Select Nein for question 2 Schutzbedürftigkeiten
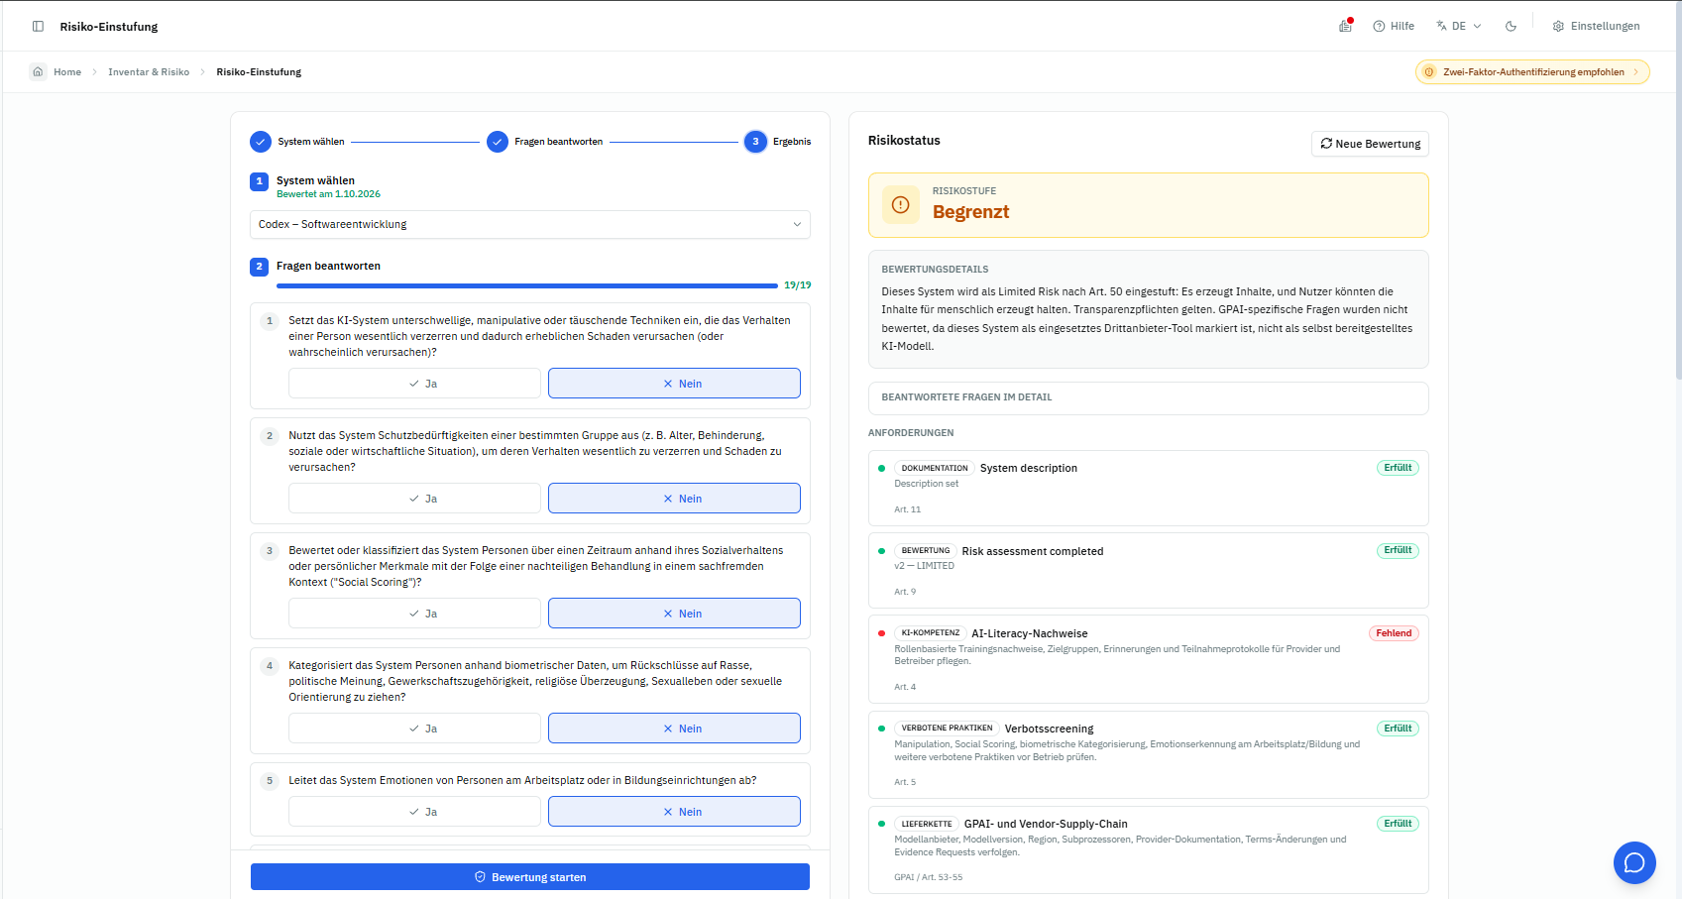 point(674,499)
